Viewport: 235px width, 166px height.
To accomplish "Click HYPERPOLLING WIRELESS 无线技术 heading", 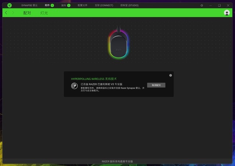I will pos(94,79).
